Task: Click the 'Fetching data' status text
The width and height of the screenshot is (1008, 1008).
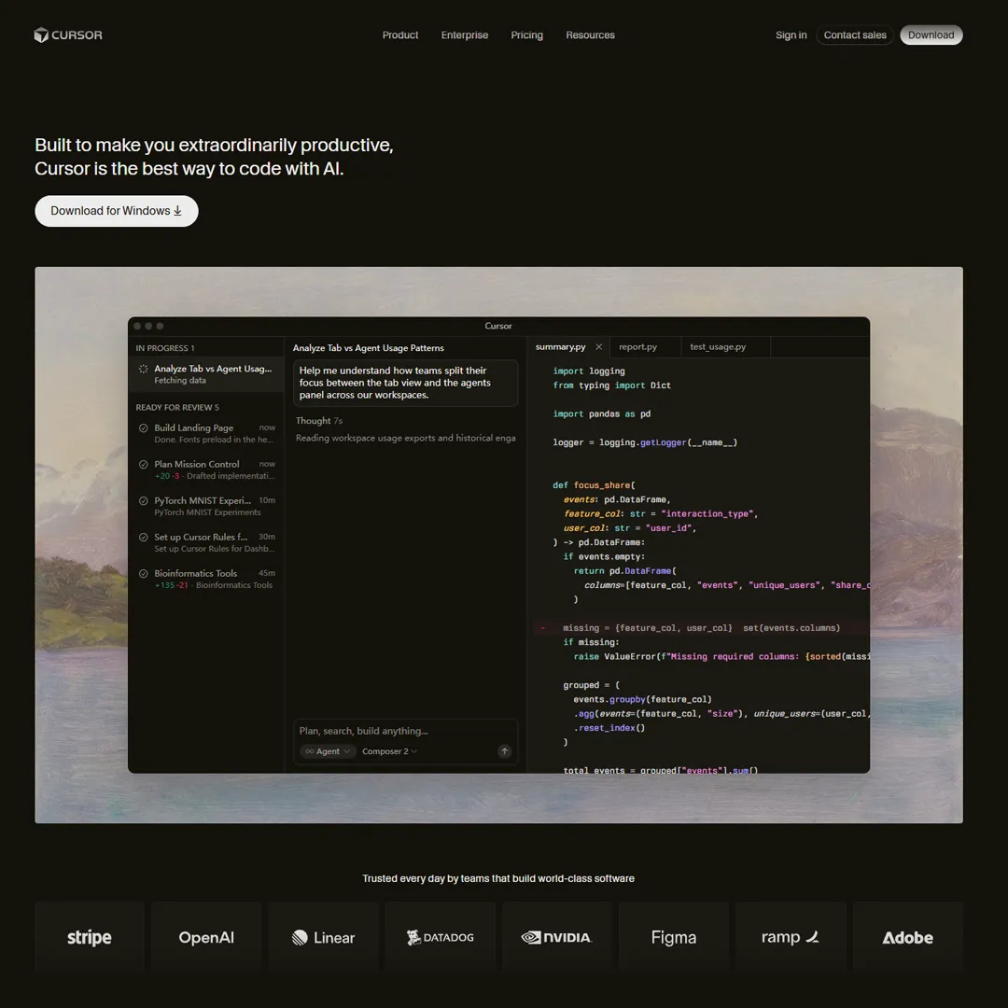Action: tap(180, 381)
